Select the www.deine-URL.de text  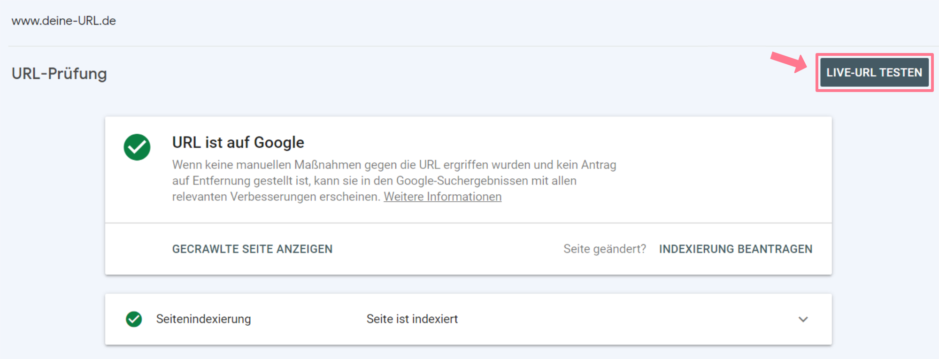pos(64,21)
